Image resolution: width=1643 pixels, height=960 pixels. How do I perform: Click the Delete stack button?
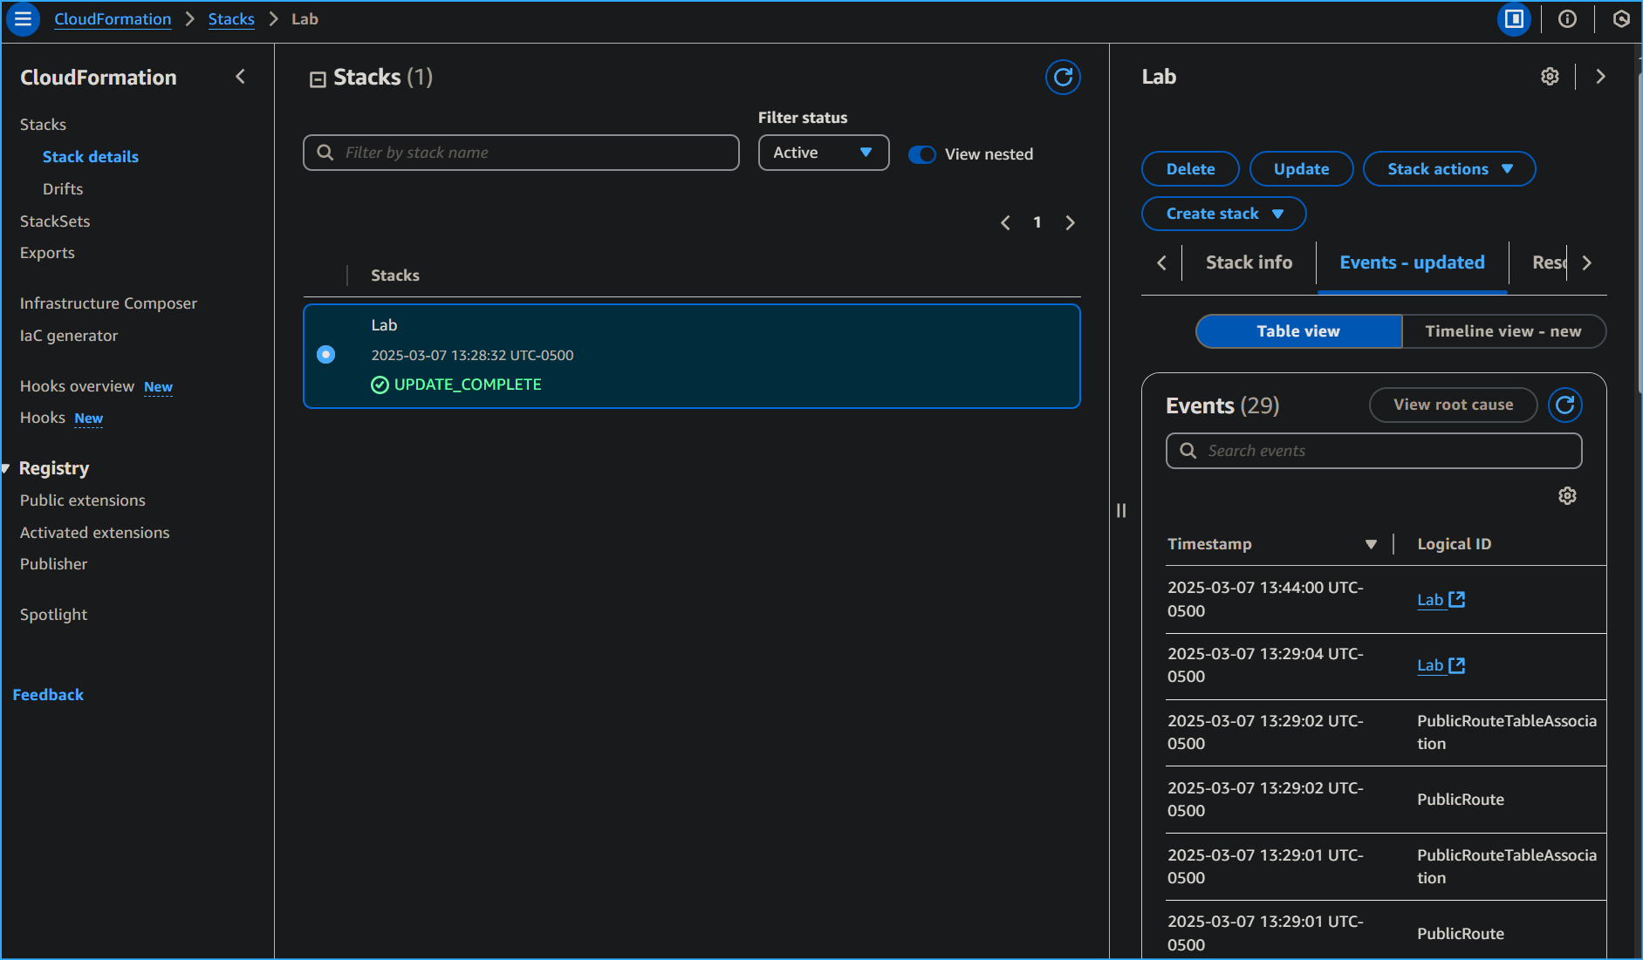pyautogui.click(x=1189, y=169)
